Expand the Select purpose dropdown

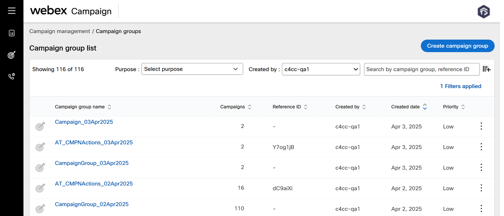coord(192,69)
